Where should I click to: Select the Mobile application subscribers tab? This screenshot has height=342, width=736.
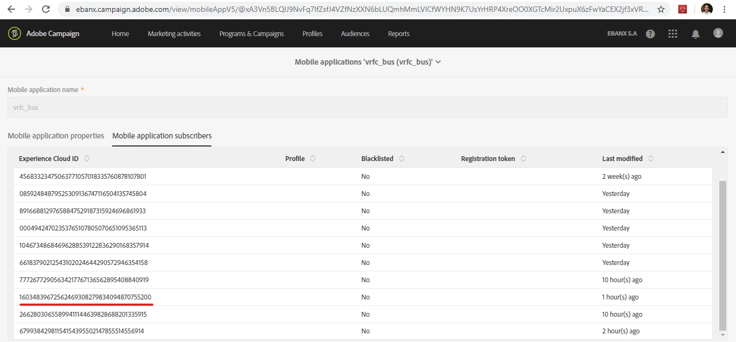(162, 136)
